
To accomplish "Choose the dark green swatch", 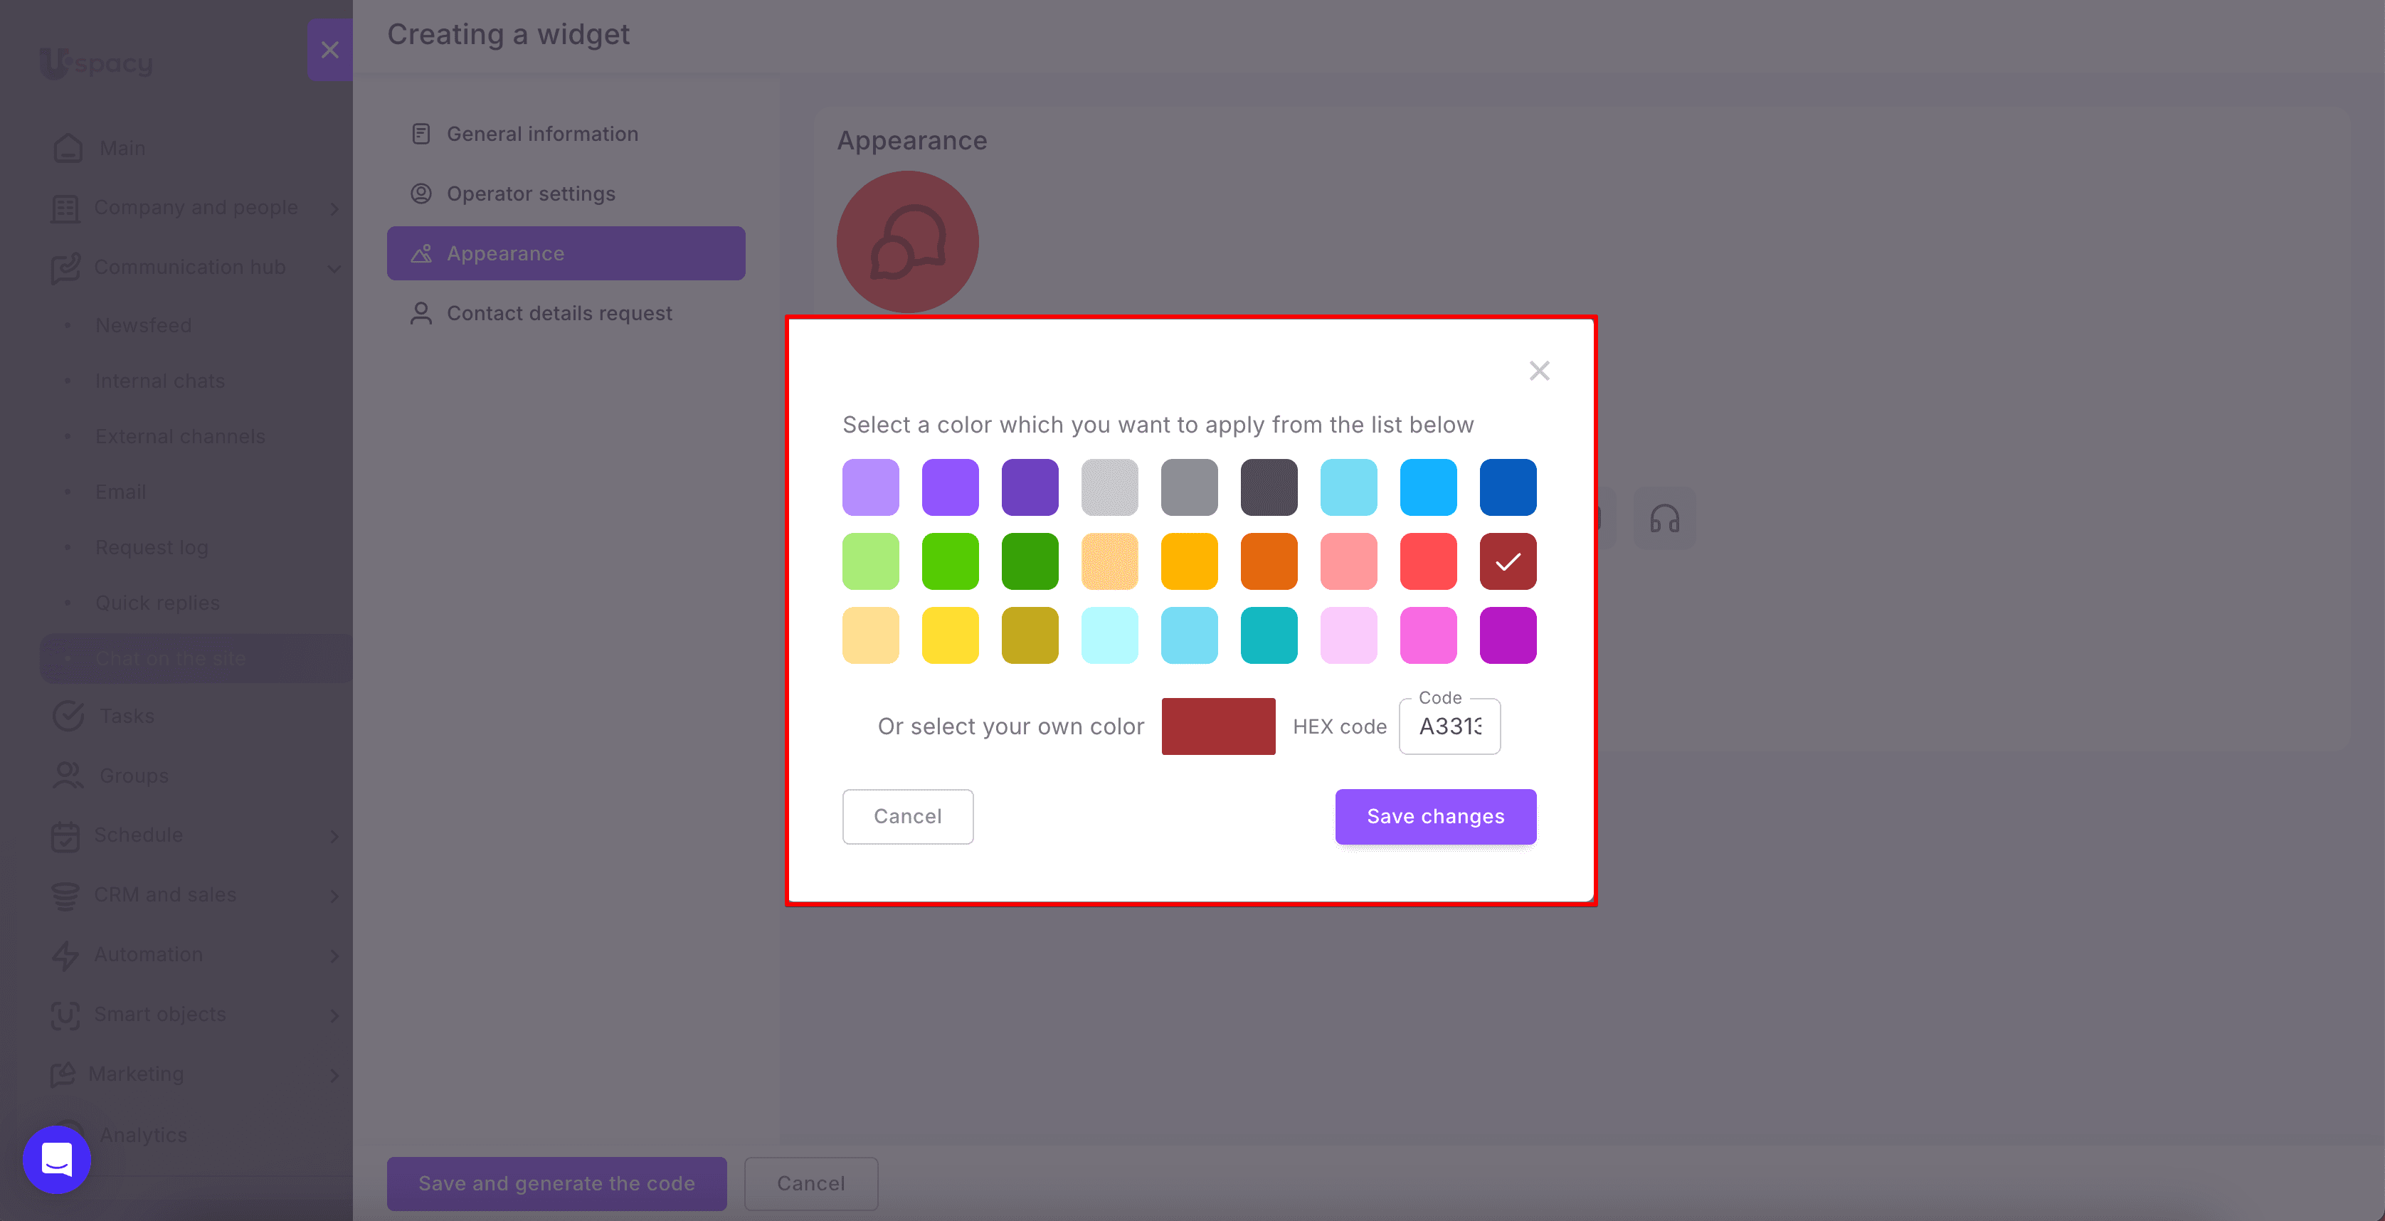I will [x=1030, y=561].
